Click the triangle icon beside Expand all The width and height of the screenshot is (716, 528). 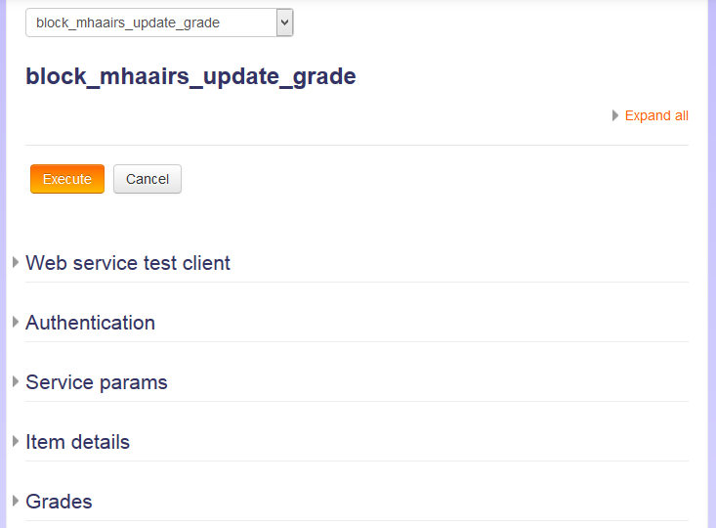tap(615, 115)
